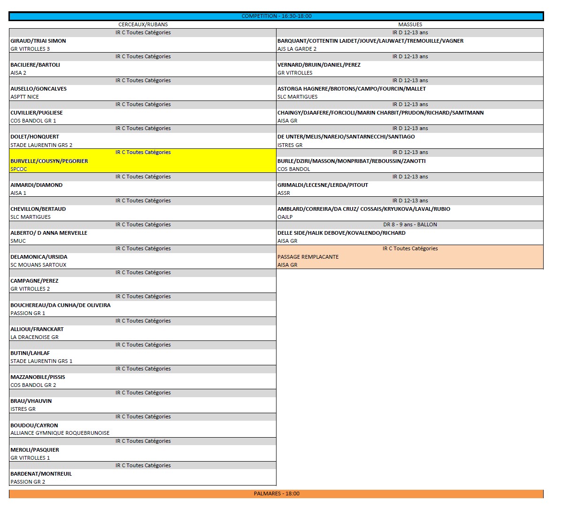Click the club name "AJS LA GARDE 2"
This screenshot has height=509, width=561.
point(297,49)
